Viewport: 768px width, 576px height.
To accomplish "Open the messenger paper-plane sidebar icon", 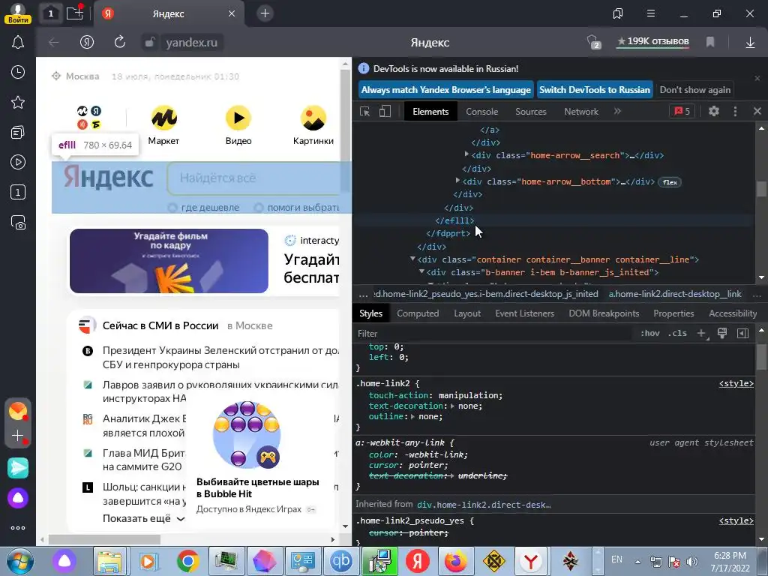I will 18,468.
